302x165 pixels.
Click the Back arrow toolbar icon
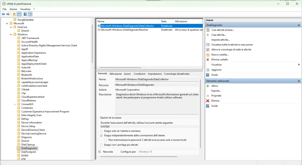(3, 14)
